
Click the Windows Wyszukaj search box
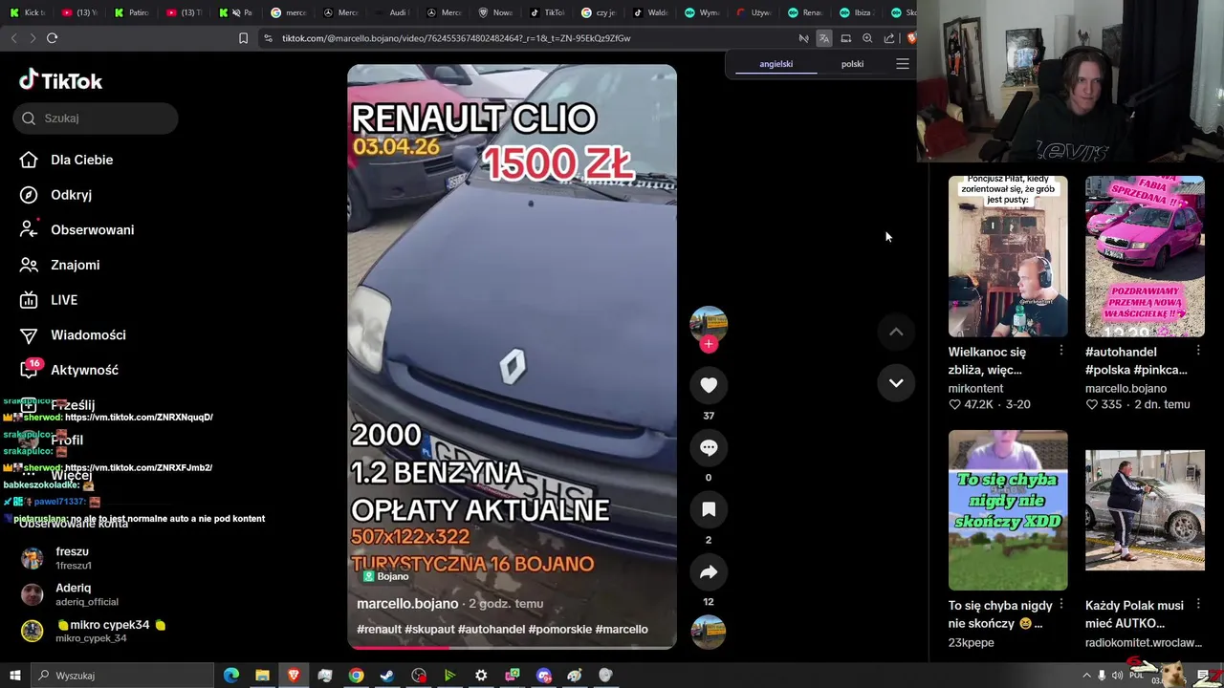[x=122, y=676]
